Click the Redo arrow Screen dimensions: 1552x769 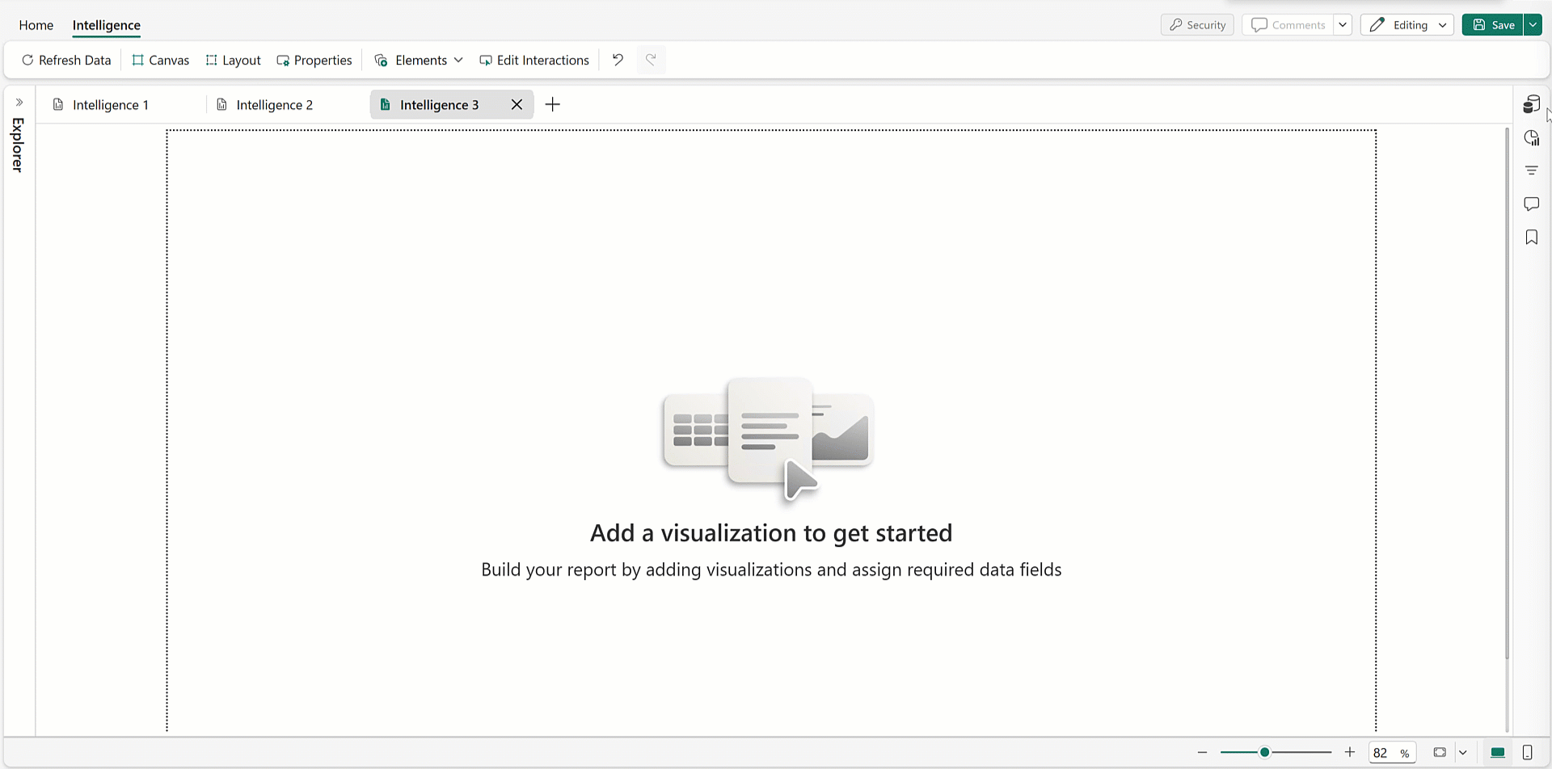(x=651, y=60)
